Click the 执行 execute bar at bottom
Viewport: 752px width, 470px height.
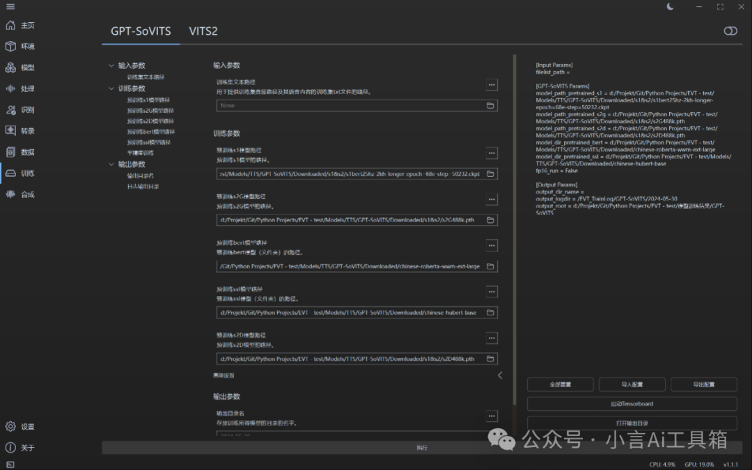click(x=421, y=448)
